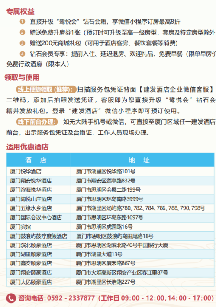Image resolution: width=216 pixels, height=307 pixels.
Task: Click the address 厦门市思明区环岛东路1697号
Action: click(x=110, y=217)
